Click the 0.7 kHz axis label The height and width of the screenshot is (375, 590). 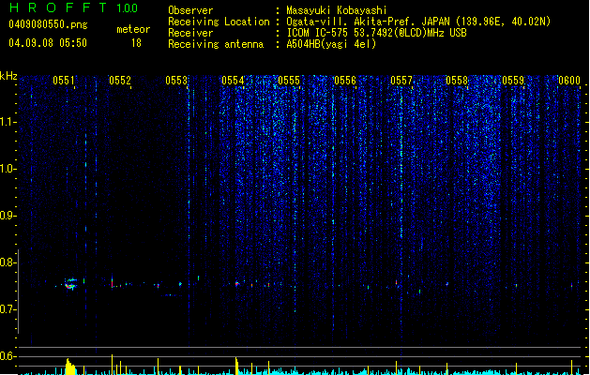[x=8, y=309]
